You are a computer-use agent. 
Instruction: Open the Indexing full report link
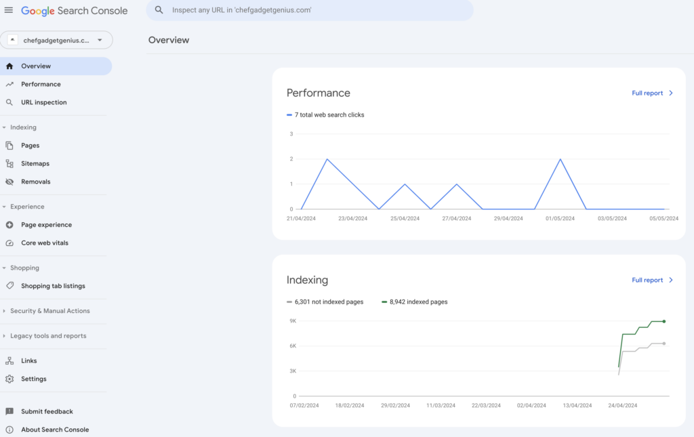(652, 280)
